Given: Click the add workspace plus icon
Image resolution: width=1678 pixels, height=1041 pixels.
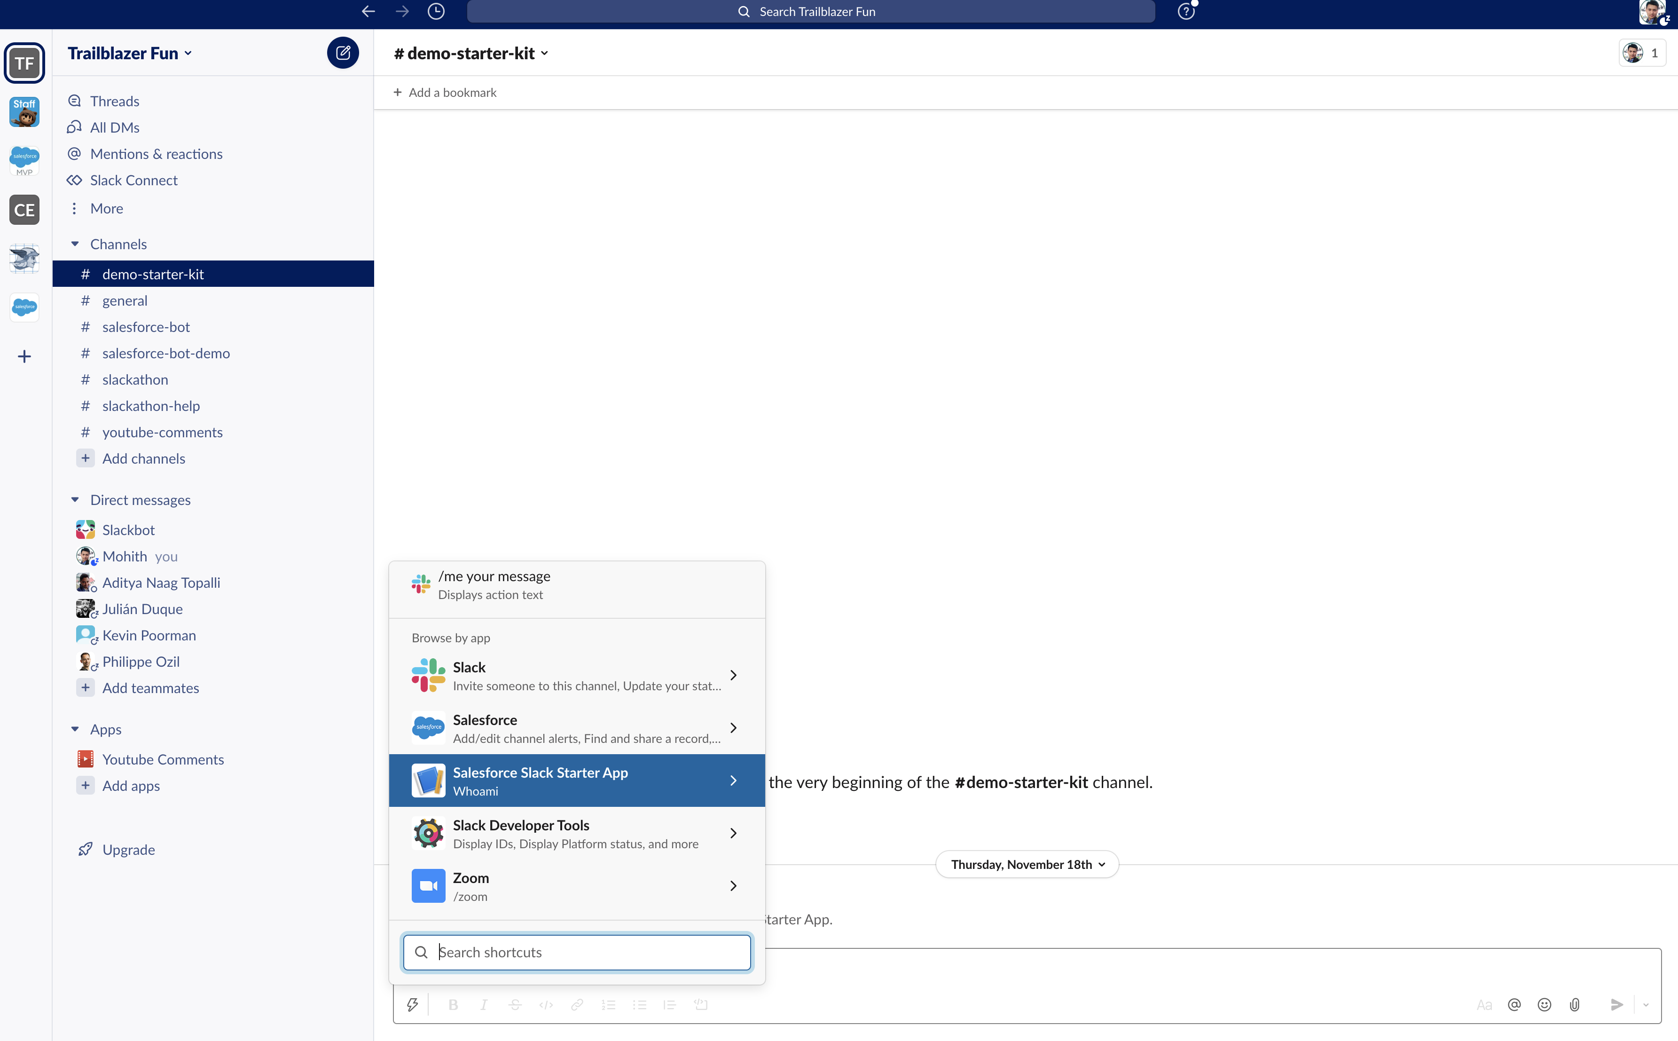Looking at the screenshot, I should [24, 356].
